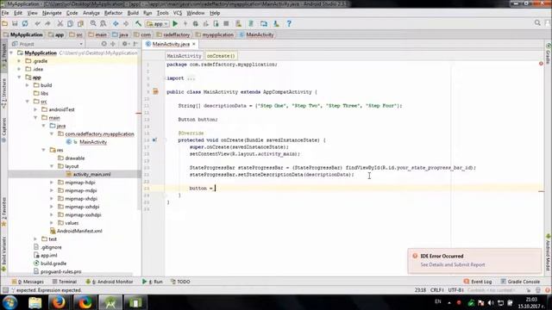Viewport: 552px width, 310px height.
Task: Click the Android Studio taskbar icon
Action: pyautogui.click(x=110, y=302)
